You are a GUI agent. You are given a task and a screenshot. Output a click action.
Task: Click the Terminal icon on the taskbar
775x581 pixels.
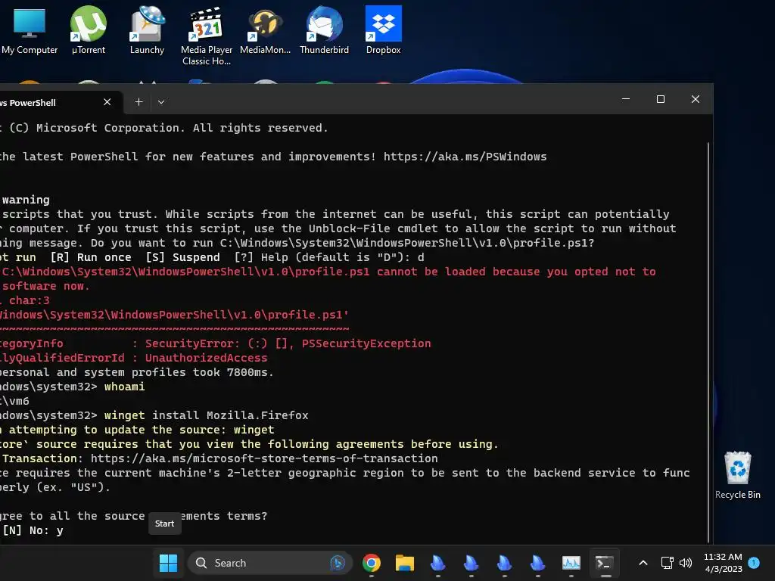tap(605, 563)
